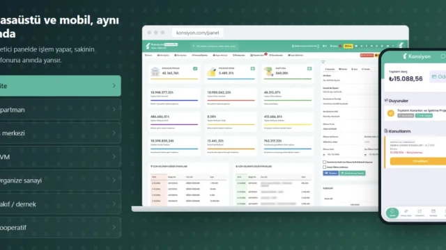Click the yellow wallet icon

[x=211, y=72]
